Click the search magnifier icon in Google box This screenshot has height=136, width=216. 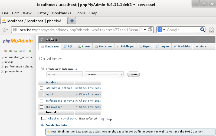pyautogui.click(x=202, y=30)
